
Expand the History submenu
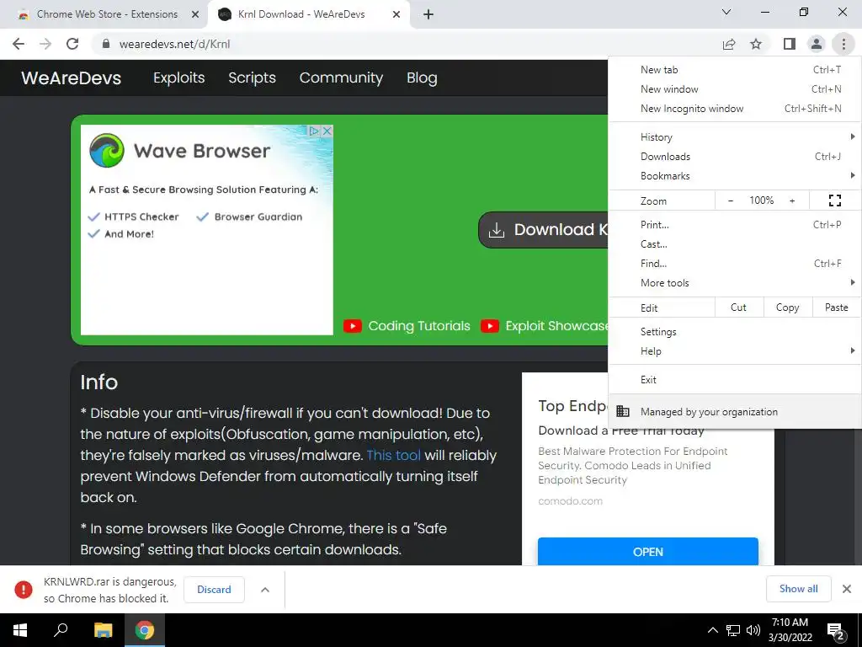pyautogui.click(x=734, y=137)
